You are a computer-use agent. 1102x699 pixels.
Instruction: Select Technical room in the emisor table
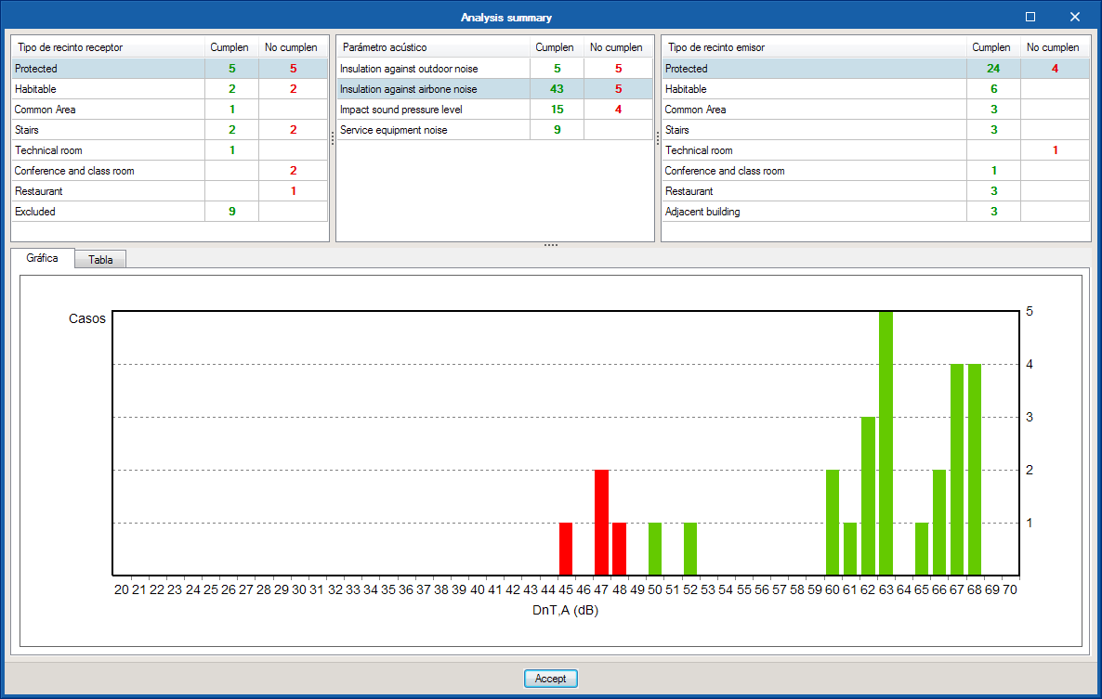coord(875,150)
